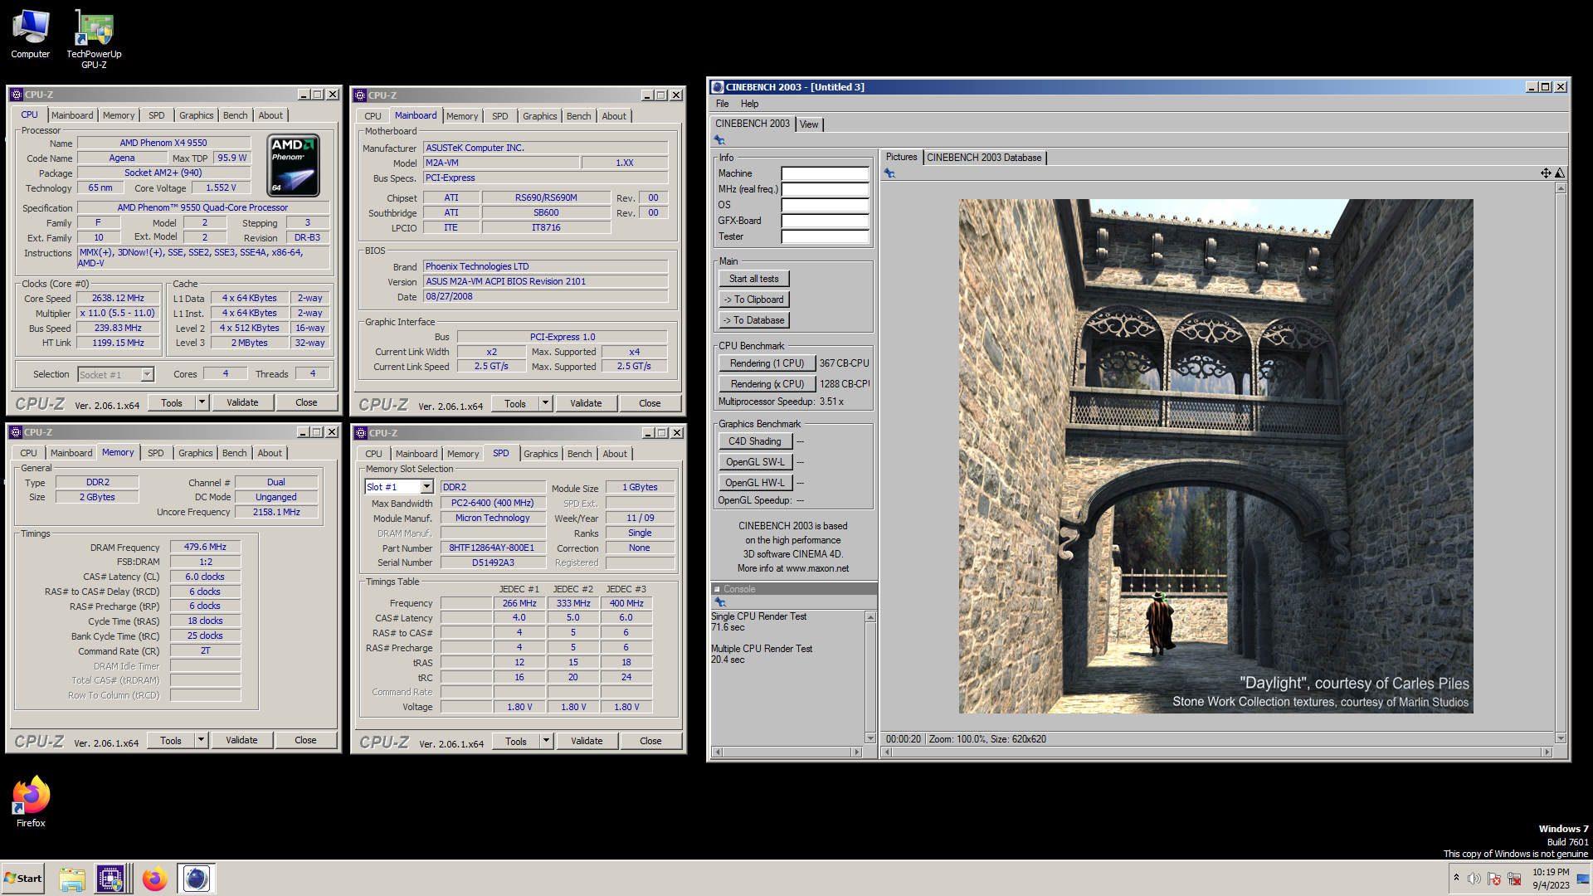Image resolution: width=1593 pixels, height=896 pixels.
Task: Click the Firefox taskbar icon
Action: pyautogui.click(x=154, y=879)
